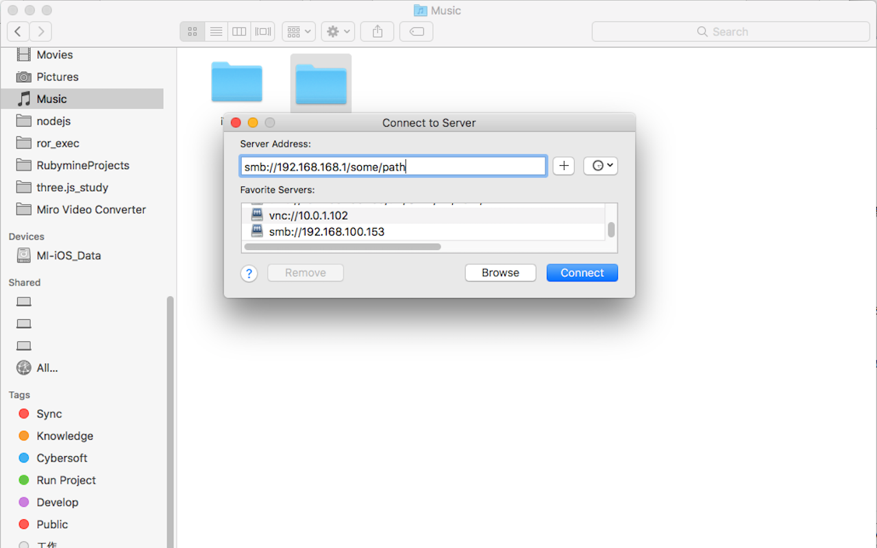
Task: Open help via the question mark button
Action: (x=249, y=273)
